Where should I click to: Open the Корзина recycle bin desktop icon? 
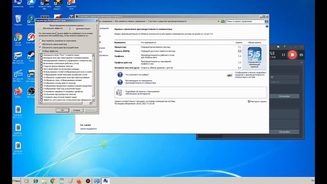(x=18, y=20)
